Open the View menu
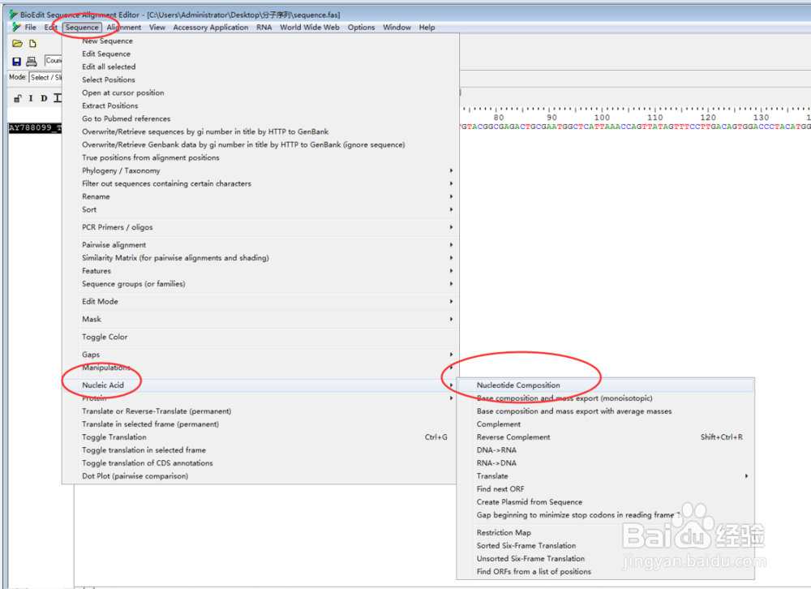 157,27
